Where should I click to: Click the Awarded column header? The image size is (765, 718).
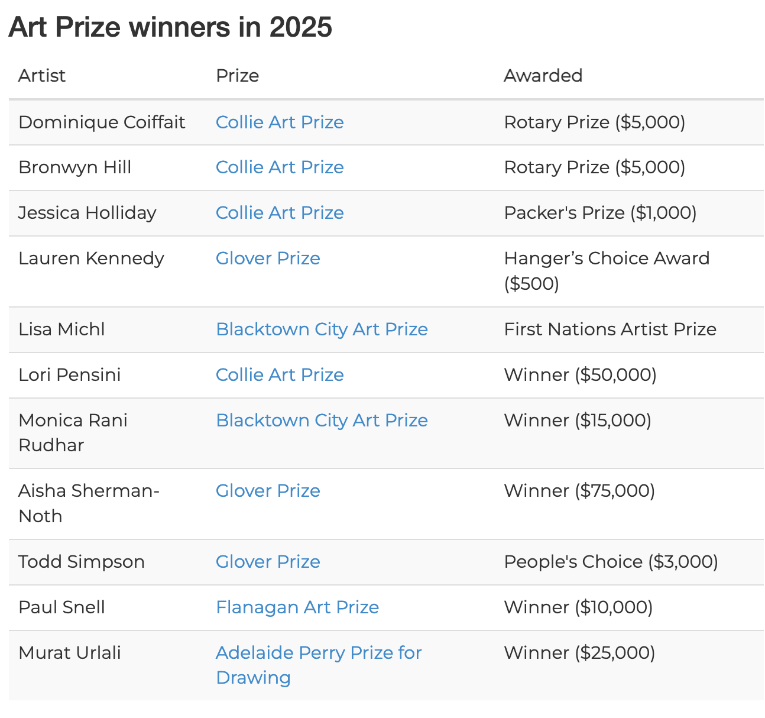tap(543, 76)
